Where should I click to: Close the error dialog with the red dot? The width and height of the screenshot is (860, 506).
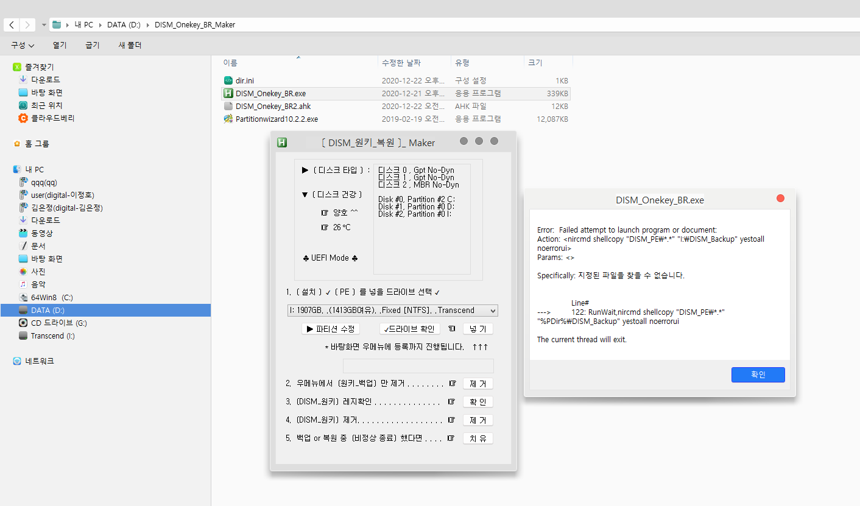(x=781, y=199)
